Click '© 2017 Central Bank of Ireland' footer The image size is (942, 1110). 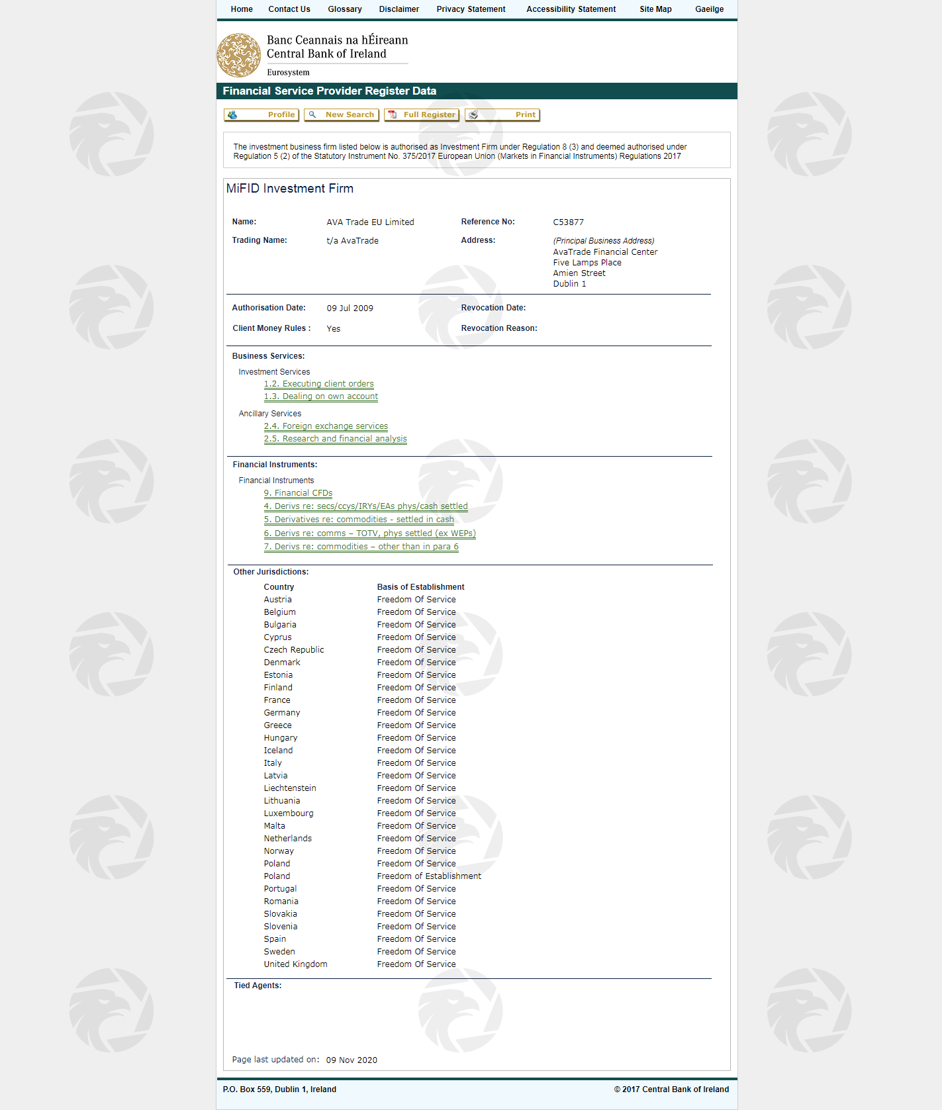click(x=671, y=1089)
